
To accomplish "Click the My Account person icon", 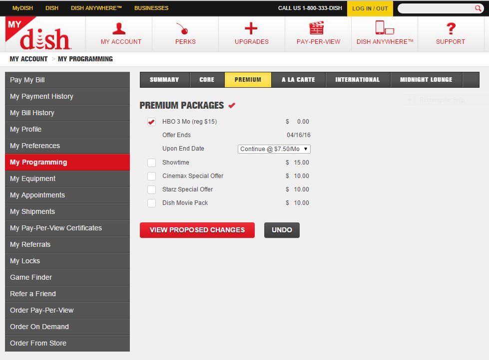I will (119, 28).
